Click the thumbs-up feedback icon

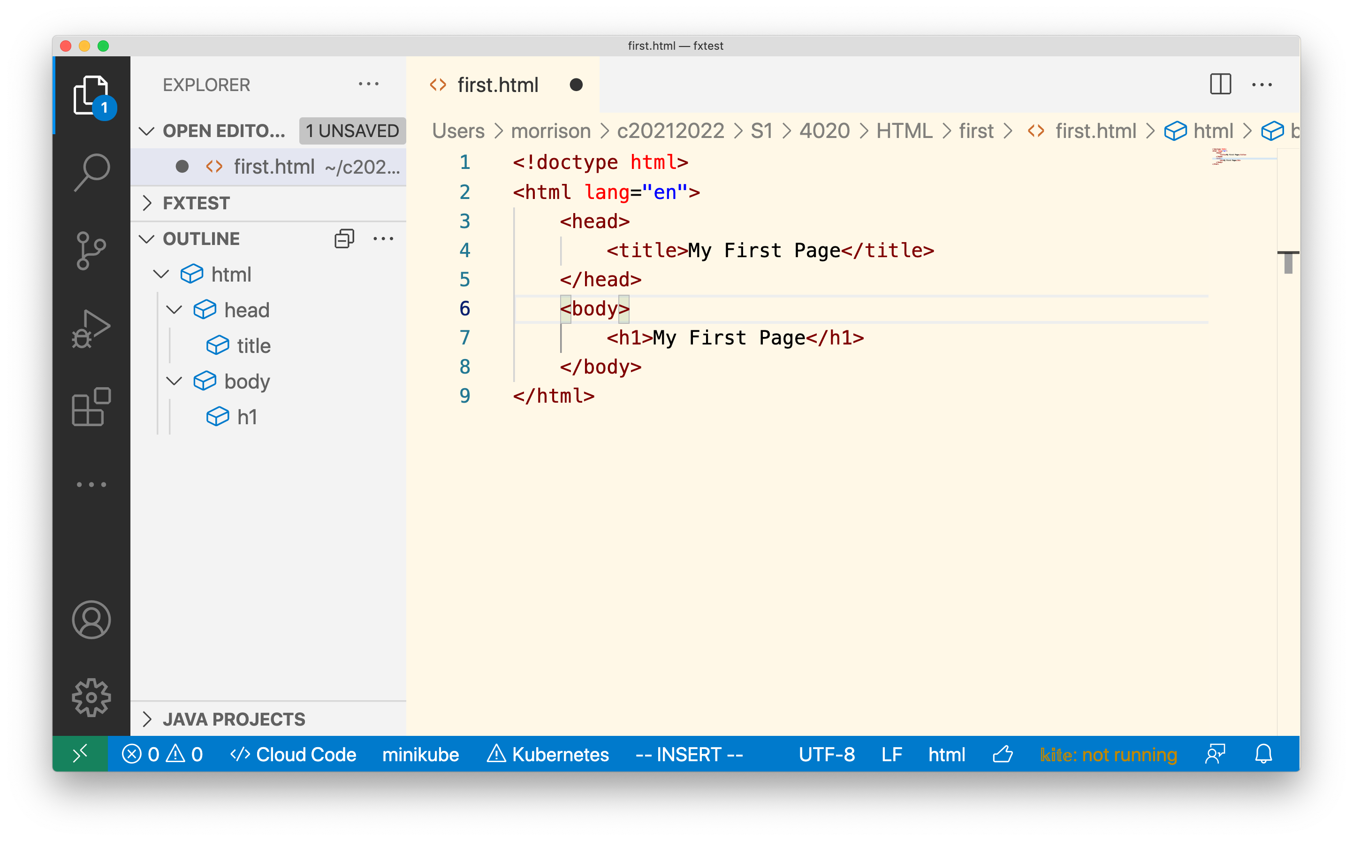[1002, 754]
